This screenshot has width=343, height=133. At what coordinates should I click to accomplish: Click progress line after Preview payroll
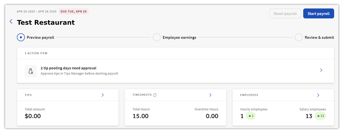[x=103, y=37]
